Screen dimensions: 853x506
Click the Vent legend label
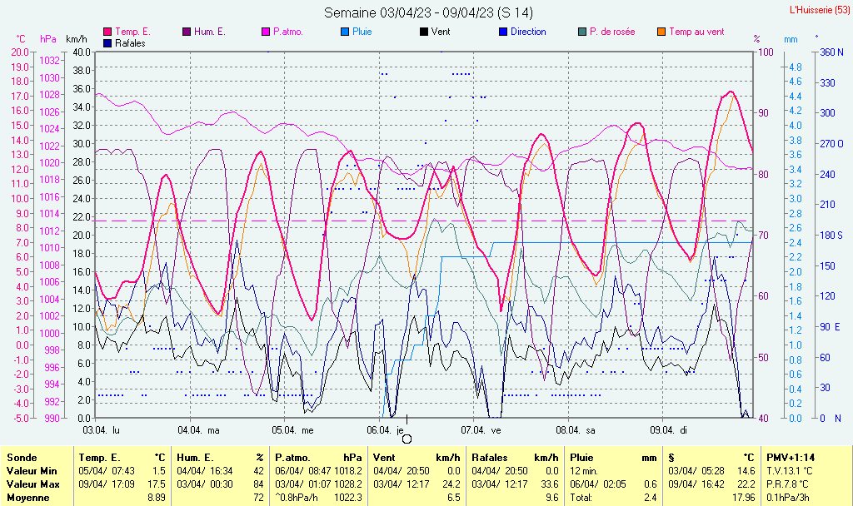click(x=441, y=32)
